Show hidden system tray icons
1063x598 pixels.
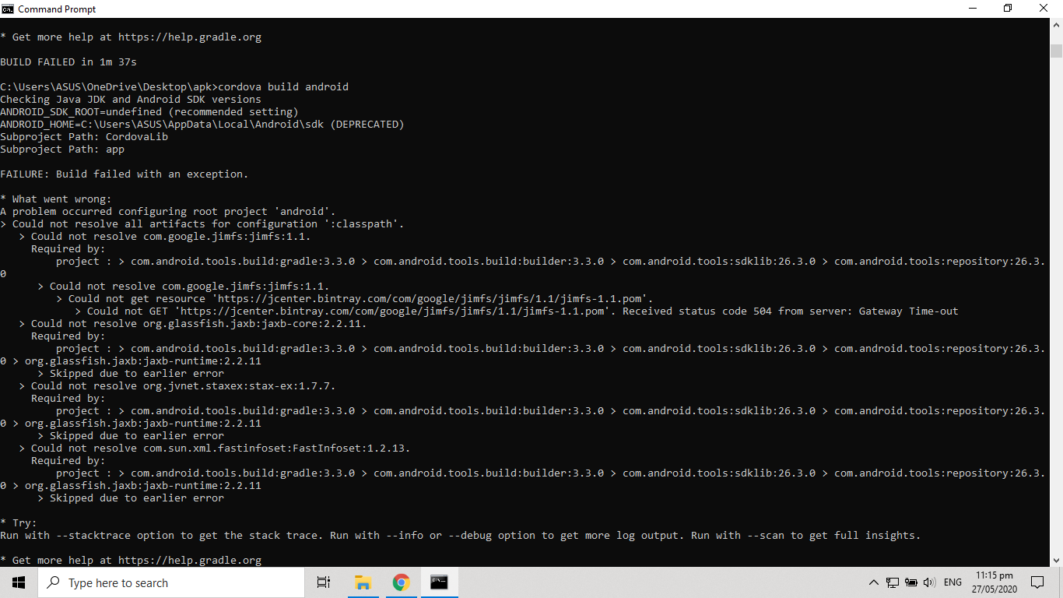pos(873,582)
